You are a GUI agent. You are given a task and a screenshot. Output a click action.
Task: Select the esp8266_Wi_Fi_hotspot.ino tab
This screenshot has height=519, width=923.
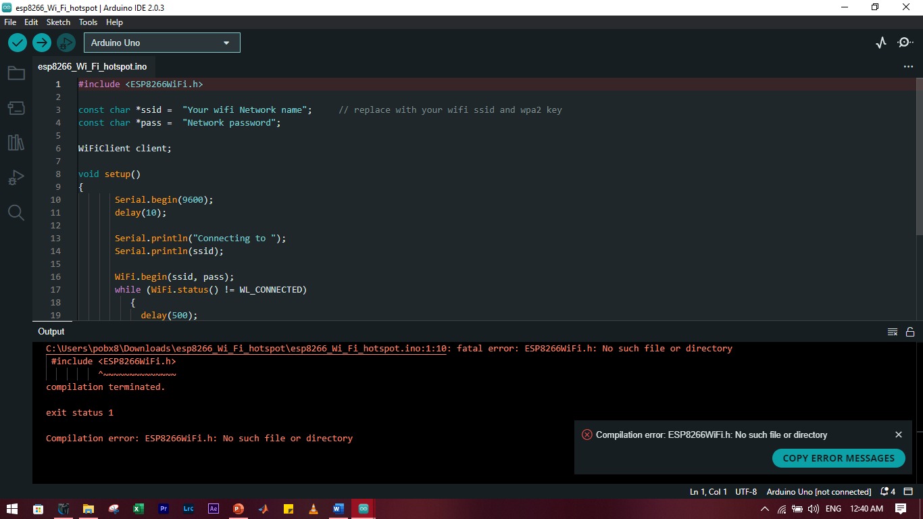[x=93, y=67]
